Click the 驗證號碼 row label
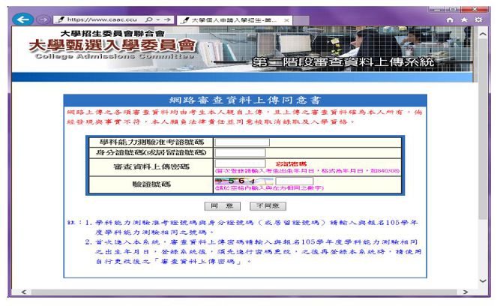 pos(151,184)
